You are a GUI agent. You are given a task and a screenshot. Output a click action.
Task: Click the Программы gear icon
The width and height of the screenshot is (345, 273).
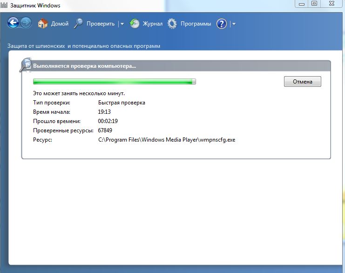[172, 24]
